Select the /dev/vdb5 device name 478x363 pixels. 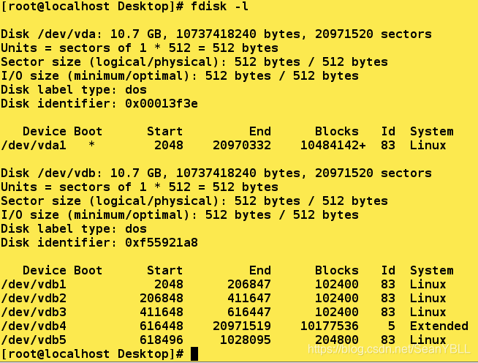(33, 340)
